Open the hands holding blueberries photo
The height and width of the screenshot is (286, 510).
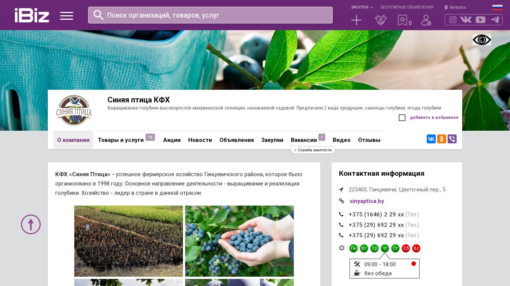[239, 241]
